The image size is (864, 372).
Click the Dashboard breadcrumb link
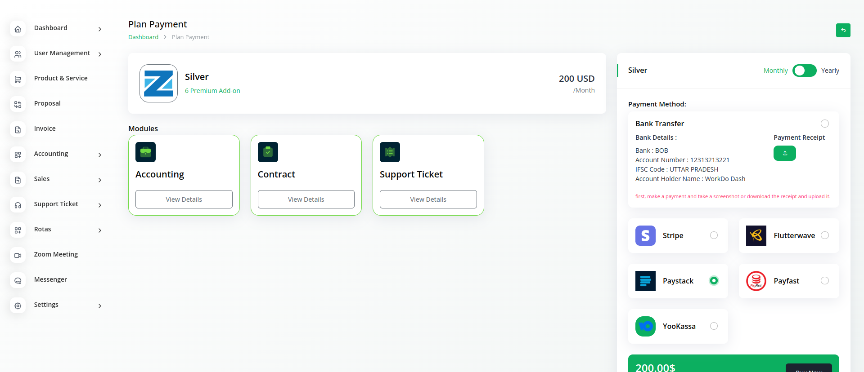tap(143, 37)
